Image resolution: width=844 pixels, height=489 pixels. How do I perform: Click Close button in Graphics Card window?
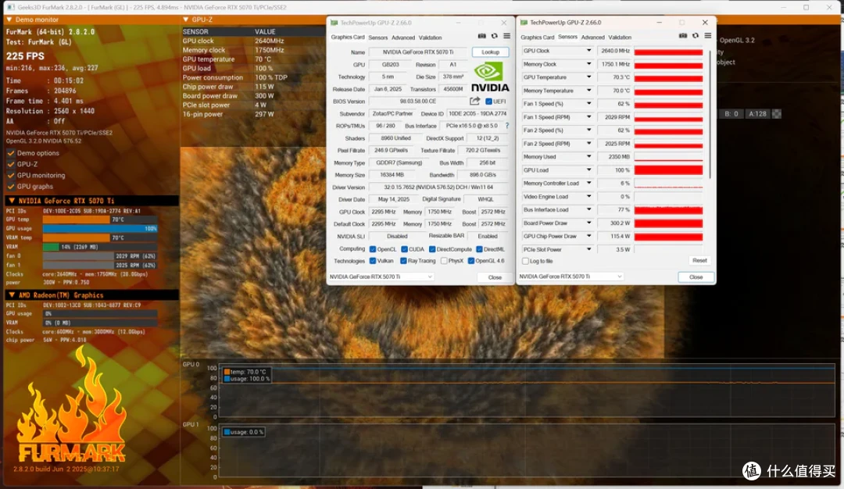tap(495, 277)
